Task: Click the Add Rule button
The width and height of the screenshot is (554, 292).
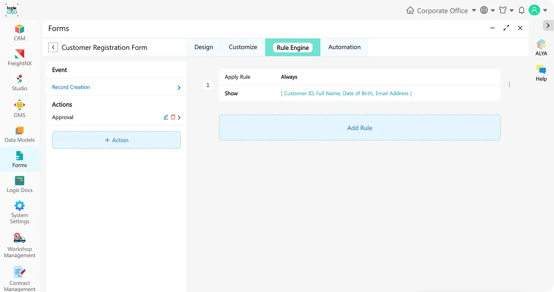Action: 360,128
